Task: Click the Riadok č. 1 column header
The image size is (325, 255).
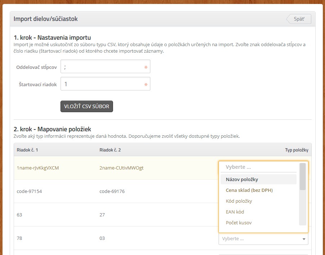Action: (x=27, y=150)
